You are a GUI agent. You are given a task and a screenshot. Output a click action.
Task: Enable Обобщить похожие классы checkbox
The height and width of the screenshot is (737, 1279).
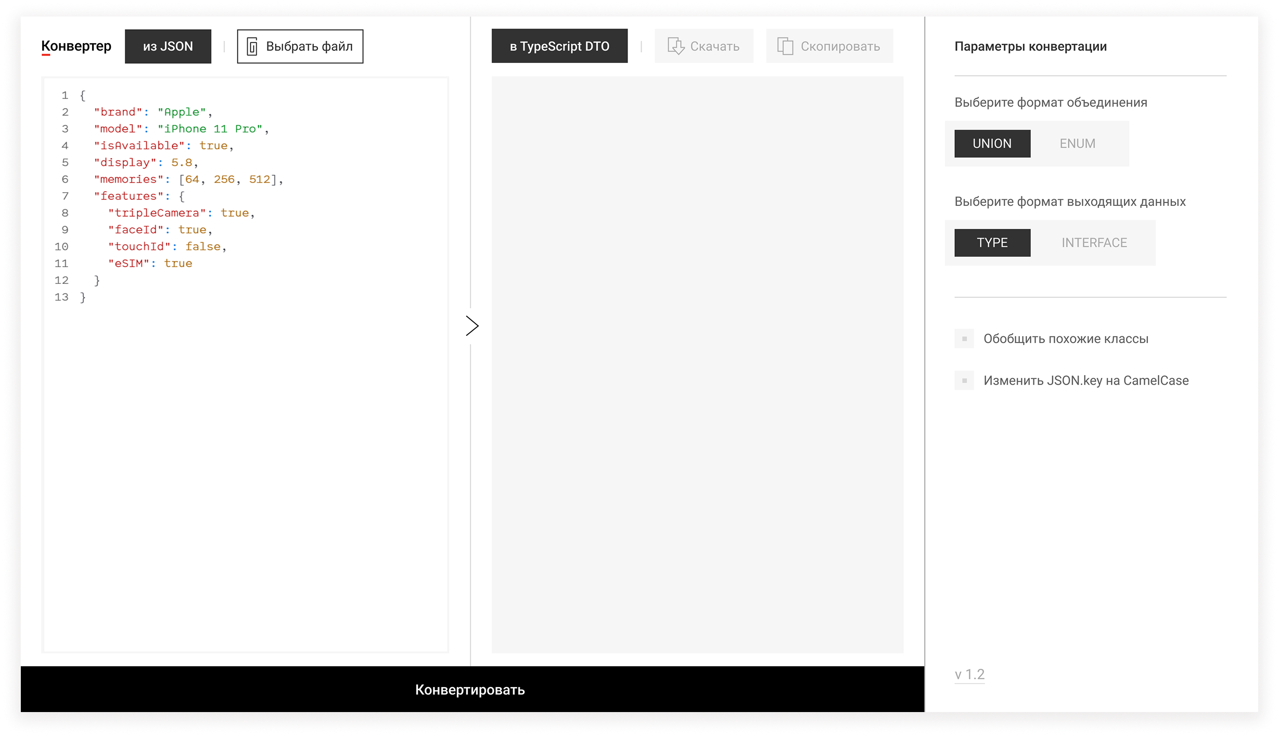pos(964,339)
